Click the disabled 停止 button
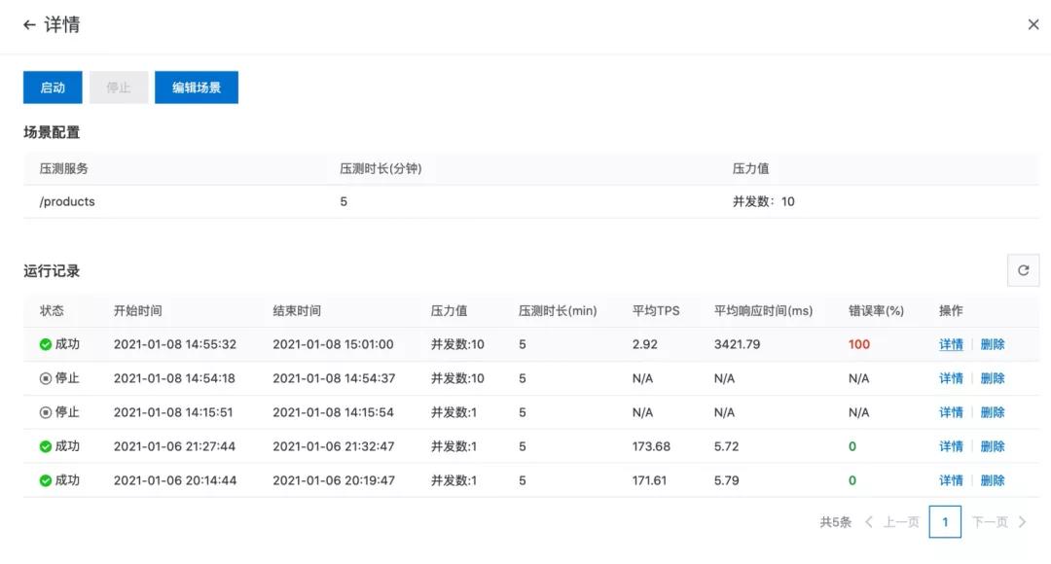 (119, 88)
